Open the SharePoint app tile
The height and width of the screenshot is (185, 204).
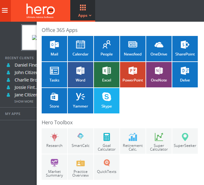(x=185, y=49)
